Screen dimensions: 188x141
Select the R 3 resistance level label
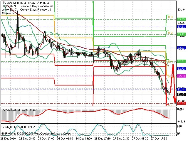pyautogui.click(x=170, y=17)
